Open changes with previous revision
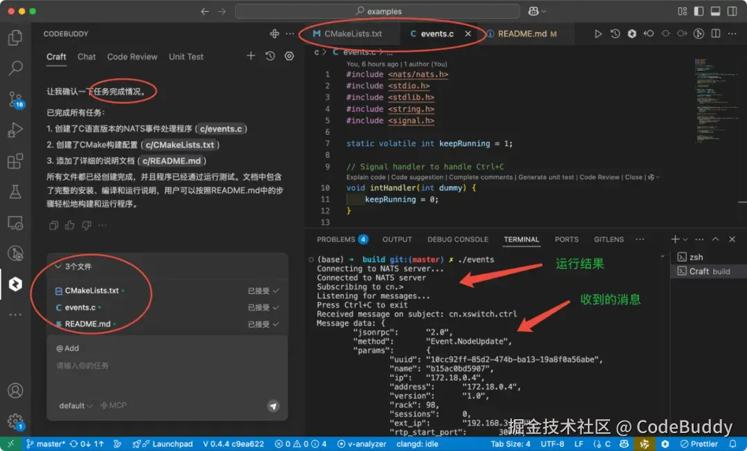 pyautogui.click(x=648, y=34)
